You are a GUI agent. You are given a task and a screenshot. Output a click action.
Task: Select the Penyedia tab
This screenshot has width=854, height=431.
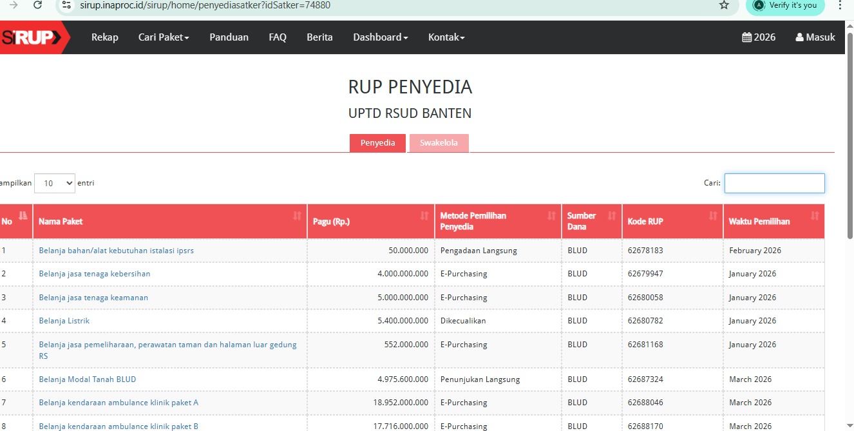377,143
